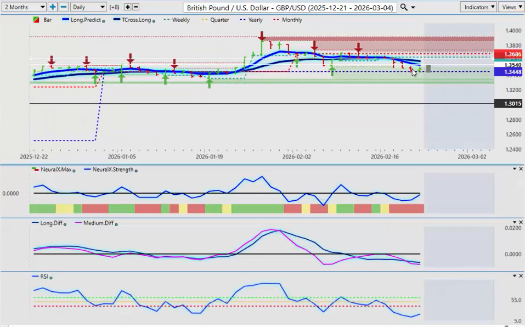Expand the arrow next to the search magnifier

413,7
